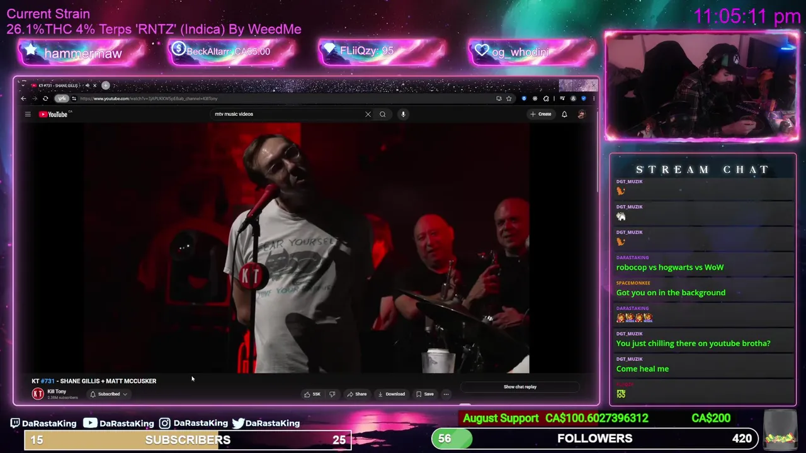Bookmark this page with star icon

[509, 98]
